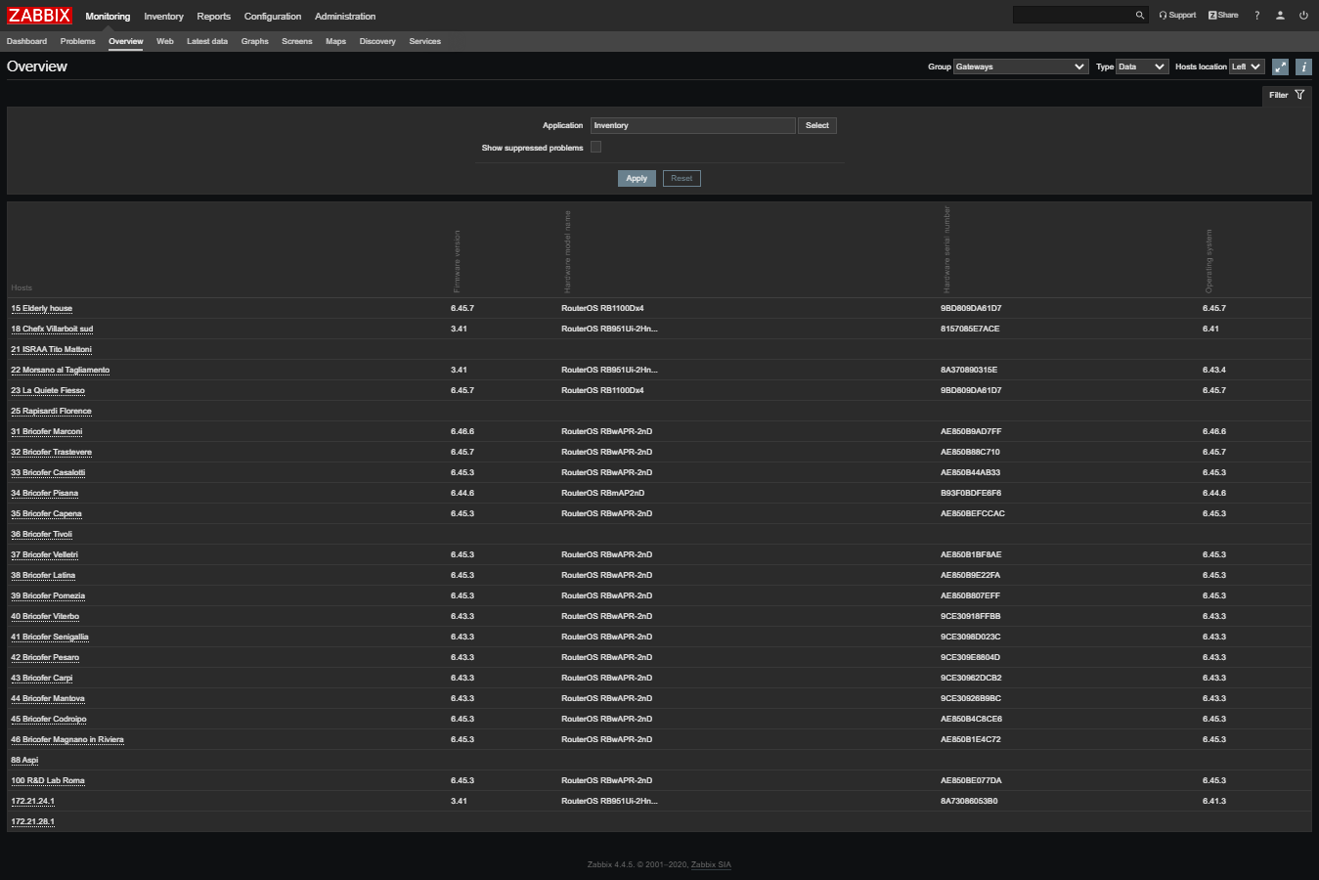Screen dimensions: 1319x880
Task: Click the Application input field
Action: tap(692, 125)
